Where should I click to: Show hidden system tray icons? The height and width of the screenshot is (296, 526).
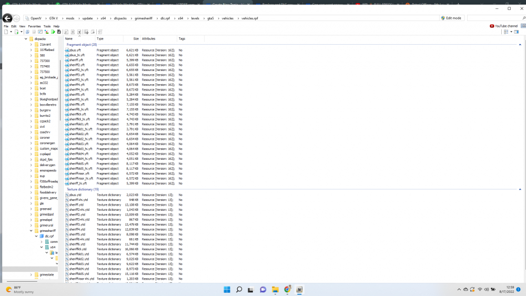pos(459,289)
